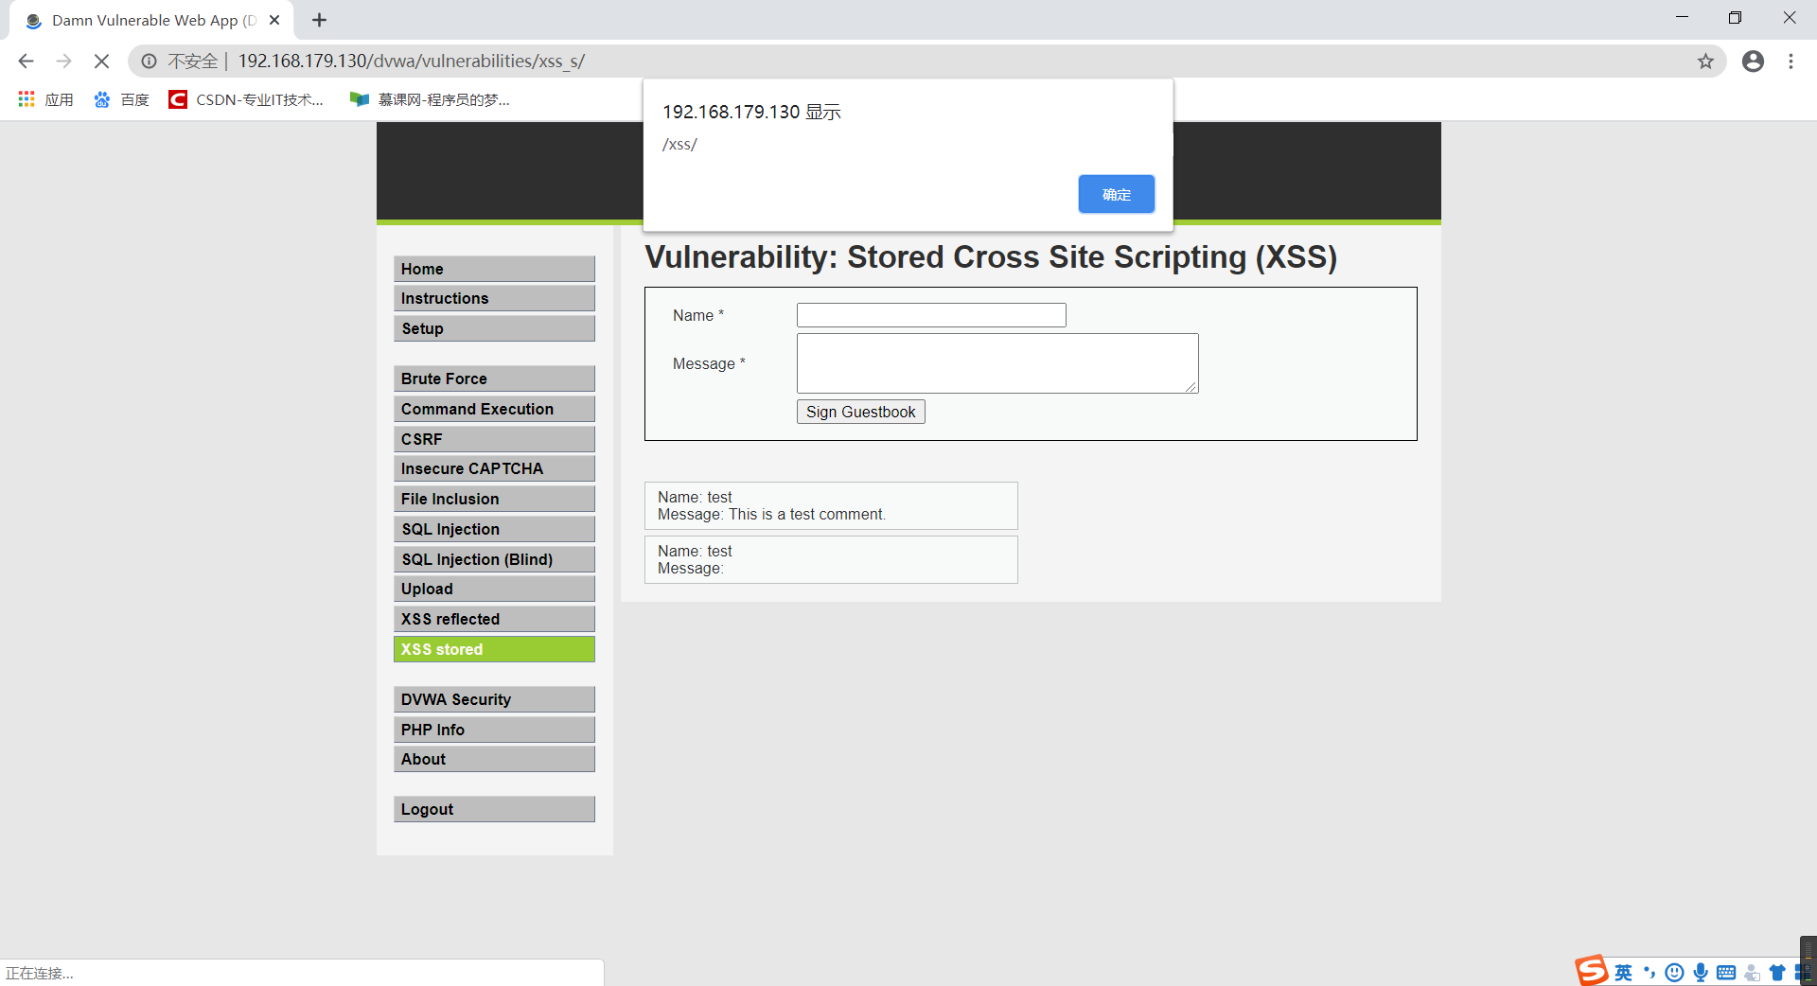
Task: Click the 正在连接 status bar text
Action: coord(39,973)
